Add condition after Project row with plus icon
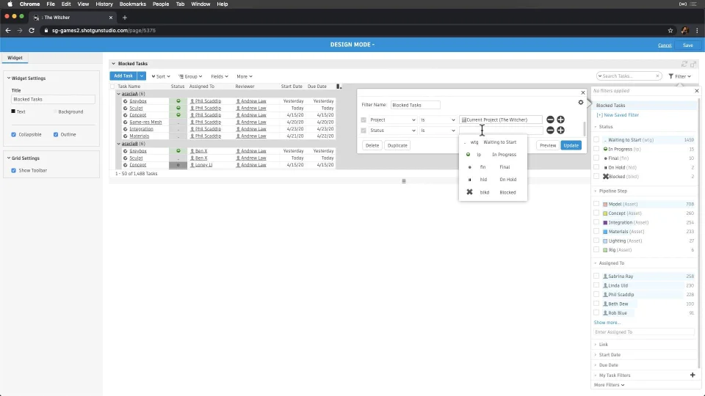The height and width of the screenshot is (396, 705). point(560,120)
